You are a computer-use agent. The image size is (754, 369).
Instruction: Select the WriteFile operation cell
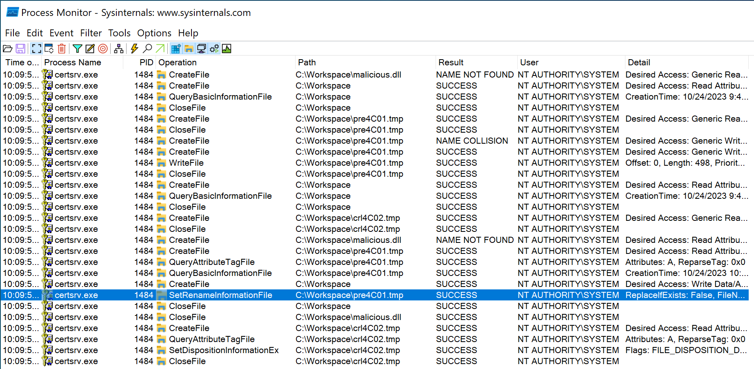(x=186, y=163)
